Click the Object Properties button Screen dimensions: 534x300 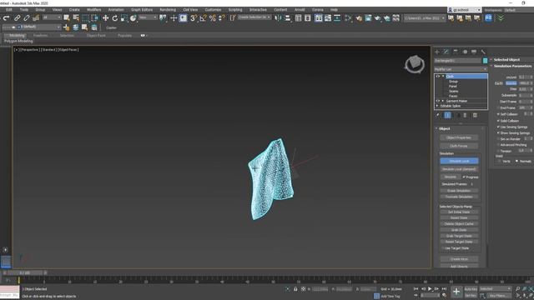(459, 137)
